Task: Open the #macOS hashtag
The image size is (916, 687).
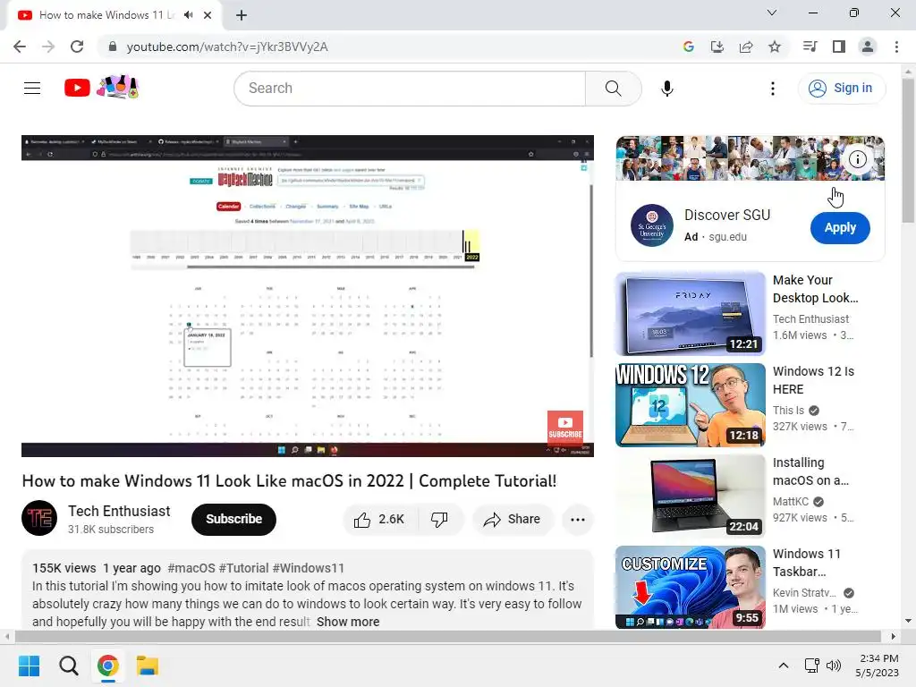Action: [191, 568]
